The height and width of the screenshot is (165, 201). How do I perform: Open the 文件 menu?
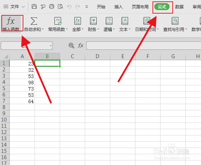[x=15, y=7]
